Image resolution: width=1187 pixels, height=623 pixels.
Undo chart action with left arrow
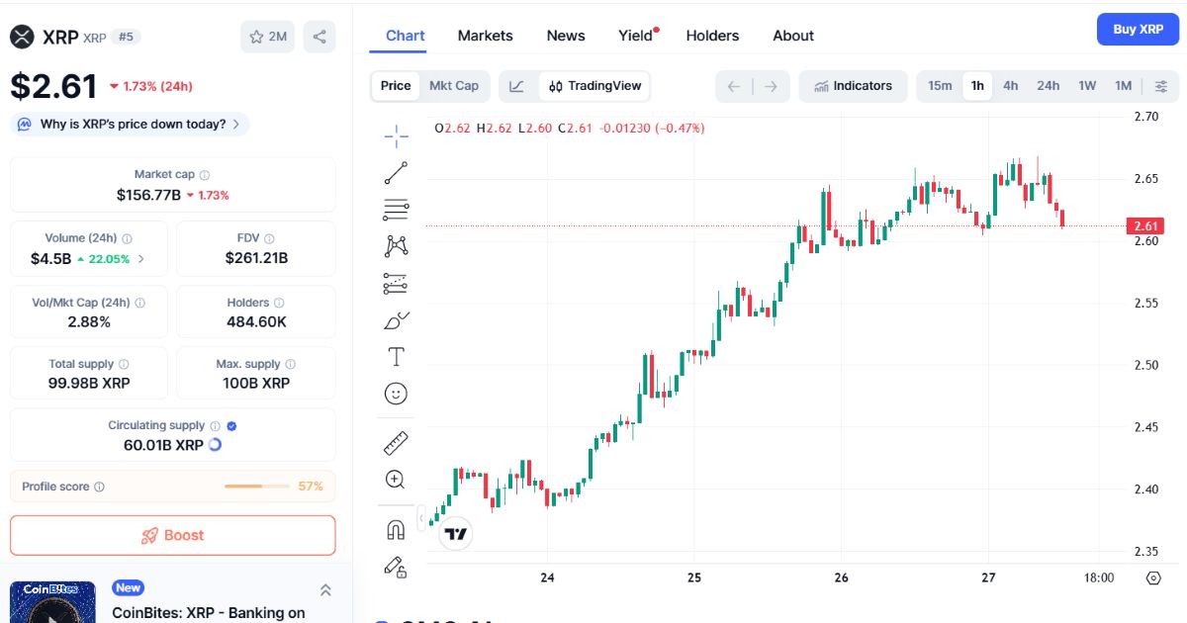734,86
